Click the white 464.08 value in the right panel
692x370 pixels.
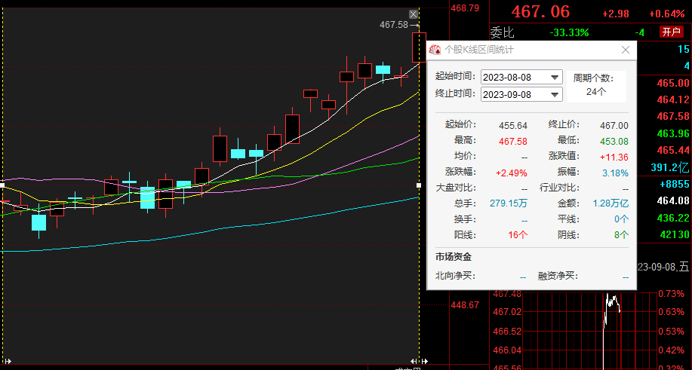[x=673, y=201]
